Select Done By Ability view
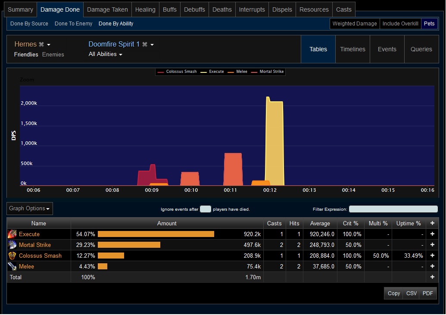446x315 pixels. 116,24
